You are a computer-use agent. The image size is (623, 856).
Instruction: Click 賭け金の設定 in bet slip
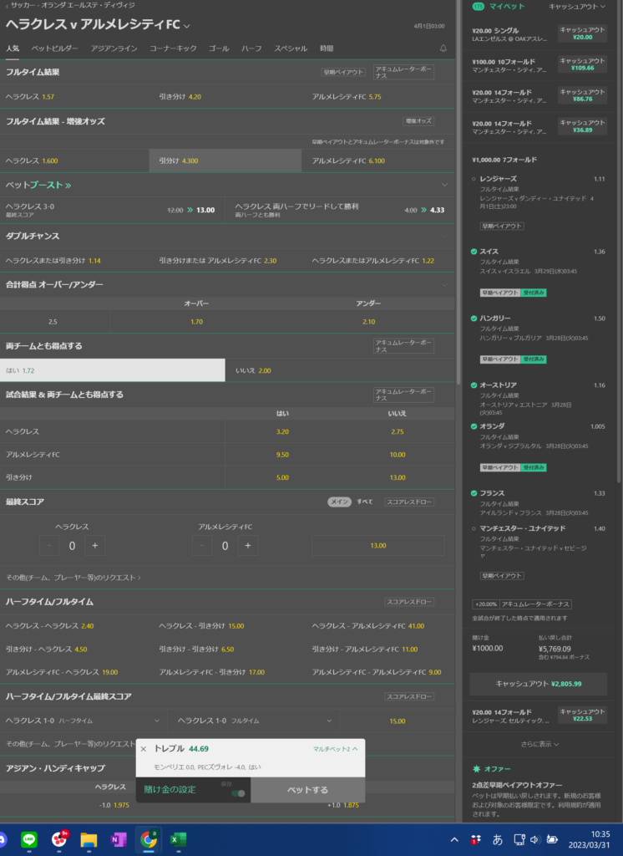[170, 790]
